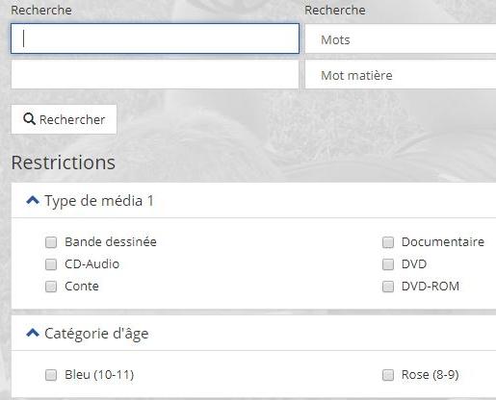Tick the Rose (8-9) age checkbox
Screen dimensions: 496x400
coord(388,375)
